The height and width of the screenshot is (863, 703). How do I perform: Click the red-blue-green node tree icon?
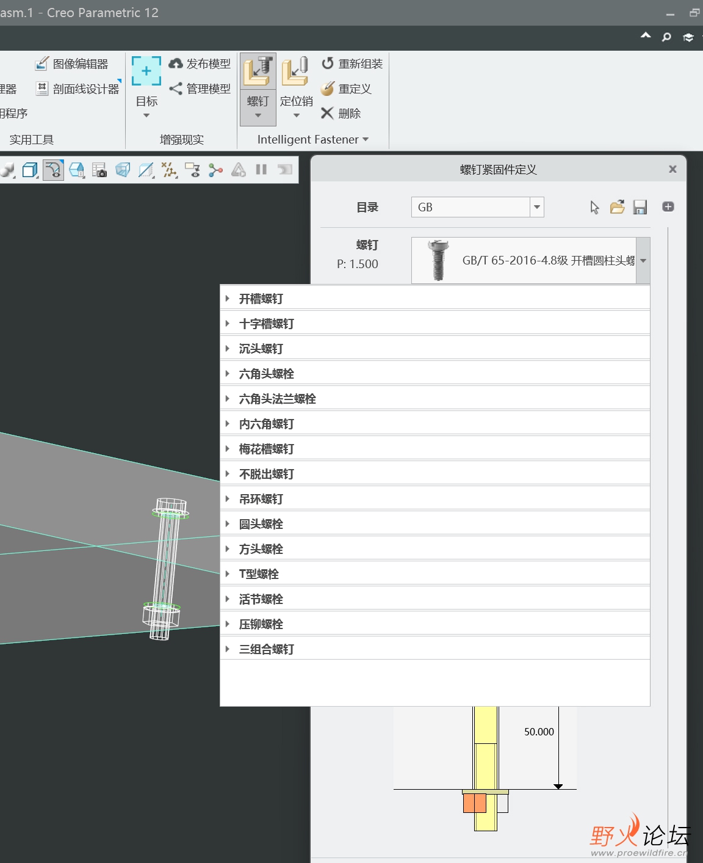click(215, 170)
